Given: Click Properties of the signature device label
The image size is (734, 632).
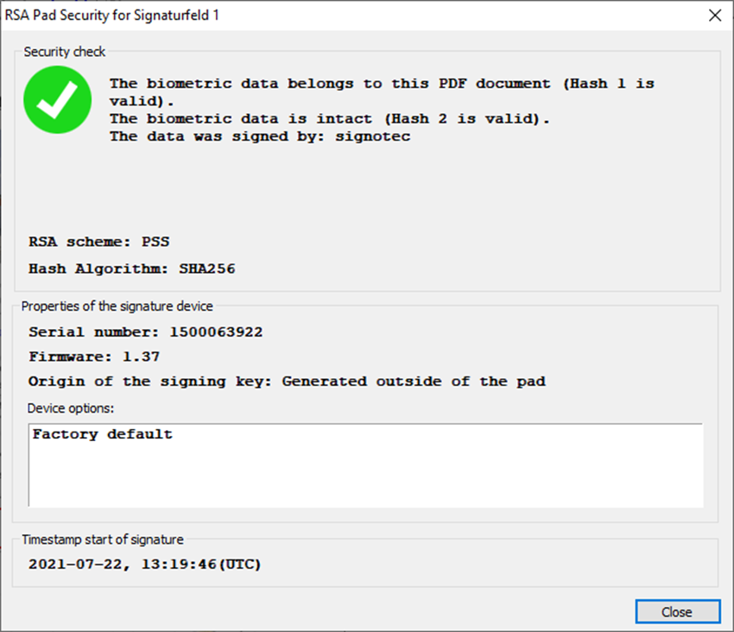Looking at the screenshot, I should point(117,306).
